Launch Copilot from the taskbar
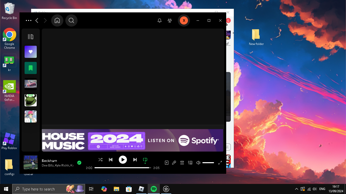The width and height of the screenshot is (346, 194). (104, 189)
